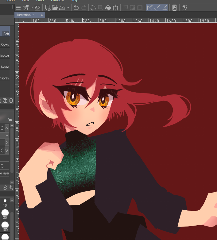Viewport: 217px width, 240px height.
Task: Click the Clip Studio launcher icon
Action: (25, 8)
